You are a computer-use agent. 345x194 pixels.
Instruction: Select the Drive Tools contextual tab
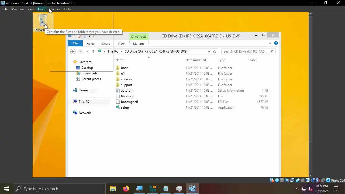(x=139, y=37)
